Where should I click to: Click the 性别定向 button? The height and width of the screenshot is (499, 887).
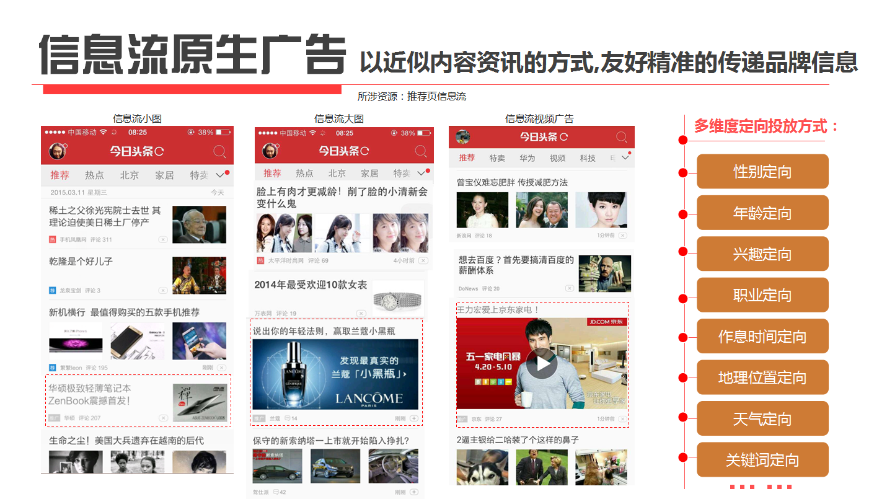(x=762, y=172)
